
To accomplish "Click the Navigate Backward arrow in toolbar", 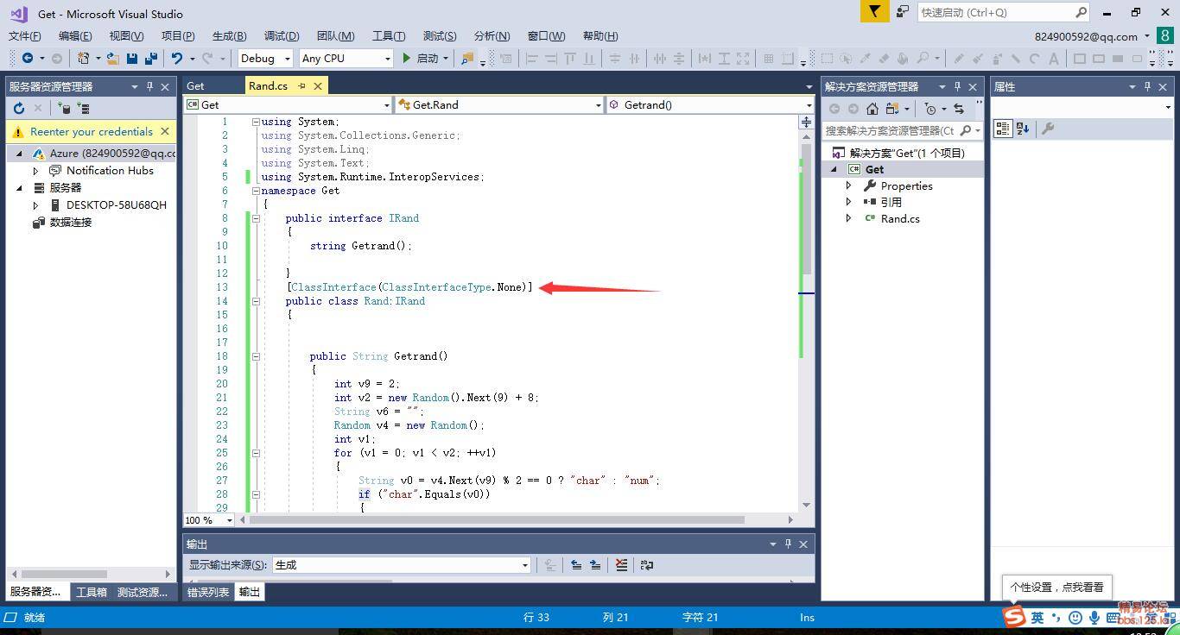I will pos(28,58).
